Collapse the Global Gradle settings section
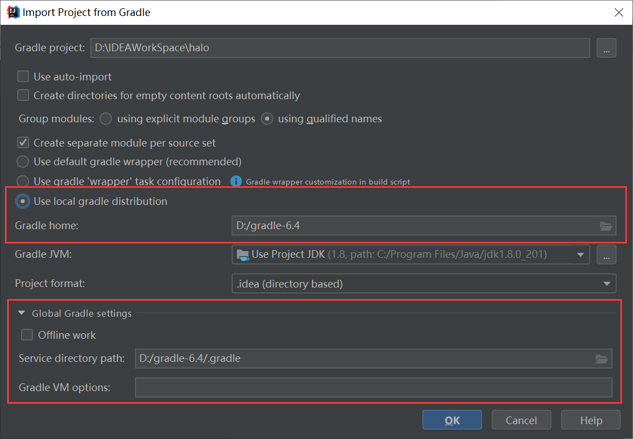This screenshot has height=439, width=633. pyautogui.click(x=21, y=313)
